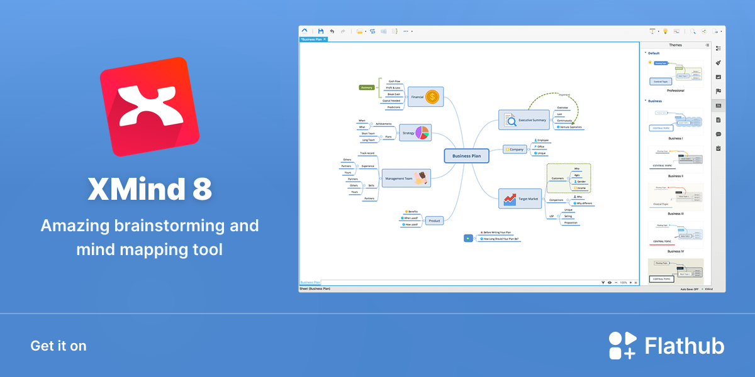This screenshot has width=755, height=377.
Task: Open the markers flag sidebar panel
Action: click(x=719, y=91)
